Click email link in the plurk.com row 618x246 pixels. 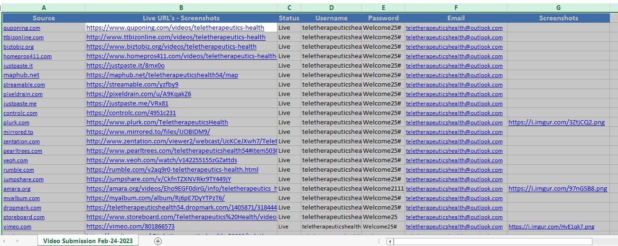tap(454, 123)
